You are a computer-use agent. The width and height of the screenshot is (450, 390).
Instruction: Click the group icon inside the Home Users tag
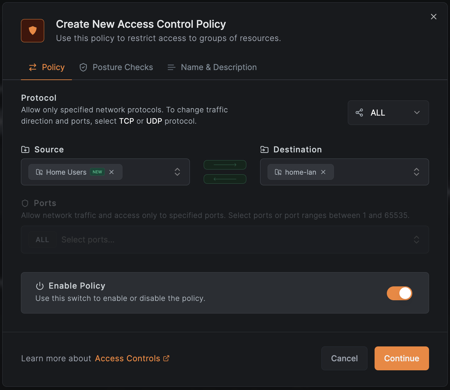tap(39, 172)
